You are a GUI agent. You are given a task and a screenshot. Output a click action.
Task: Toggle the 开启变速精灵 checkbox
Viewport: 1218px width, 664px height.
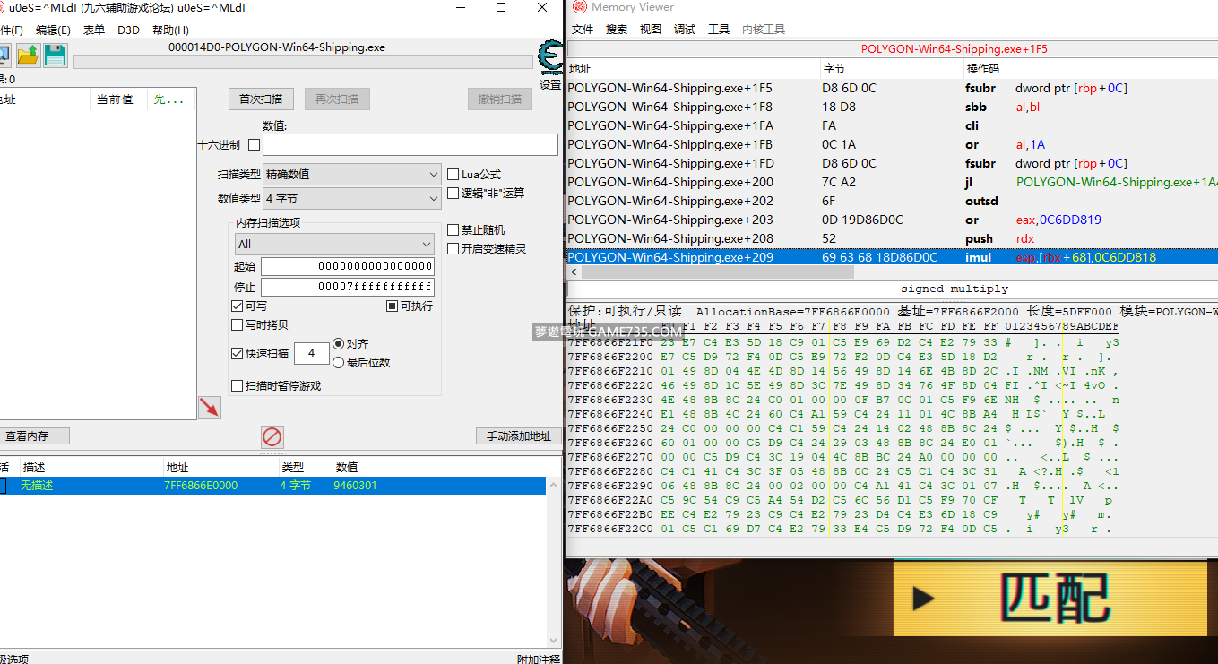pyautogui.click(x=454, y=248)
